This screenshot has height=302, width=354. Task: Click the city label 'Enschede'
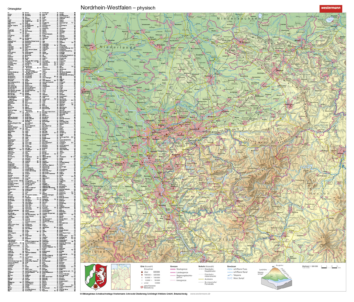click(x=161, y=45)
